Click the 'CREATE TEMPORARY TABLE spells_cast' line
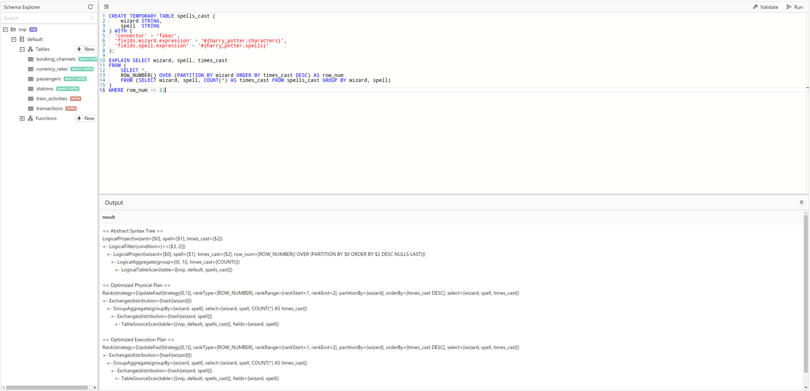The height and width of the screenshot is (391, 810). [x=162, y=16]
